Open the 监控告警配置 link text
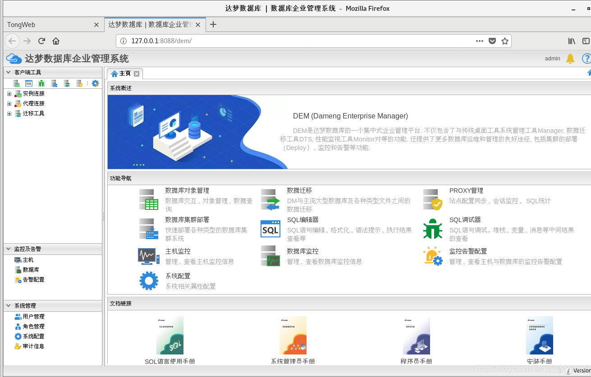The height and width of the screenshot is (377, 591). point(468,251)
